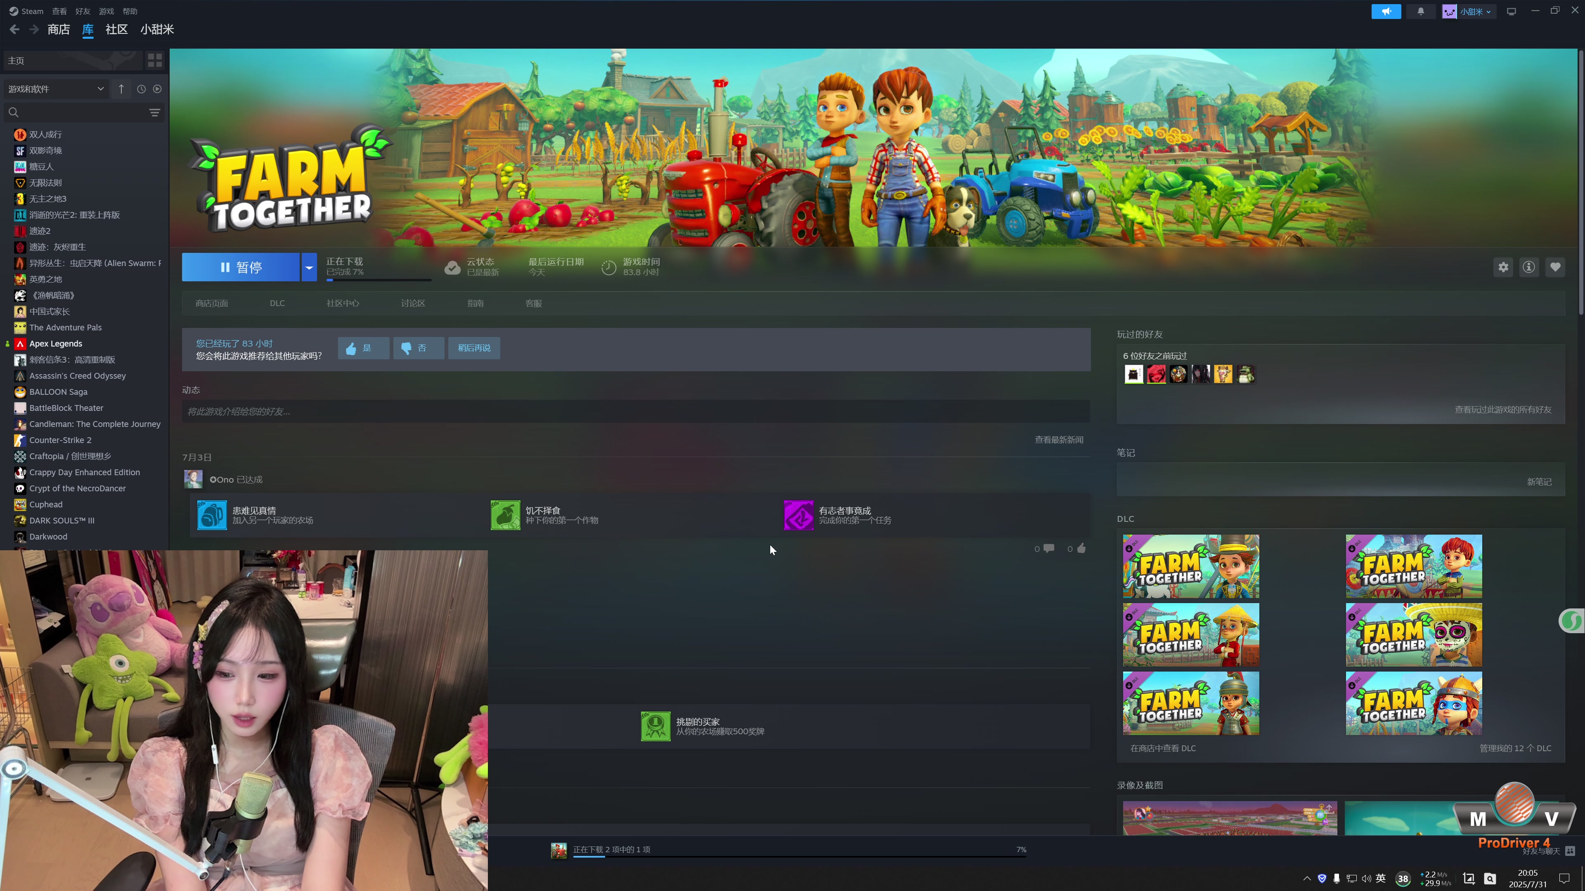
Task: Add Farm Together to favorites heart
Action: pyautogui.click(x=1555, y=267)
